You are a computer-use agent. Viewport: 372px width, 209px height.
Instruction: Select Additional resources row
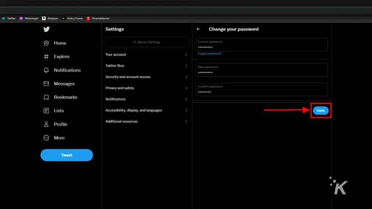coord(147,121)
